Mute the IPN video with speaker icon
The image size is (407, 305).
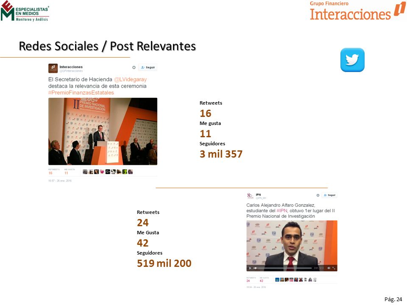coord(329,268)
